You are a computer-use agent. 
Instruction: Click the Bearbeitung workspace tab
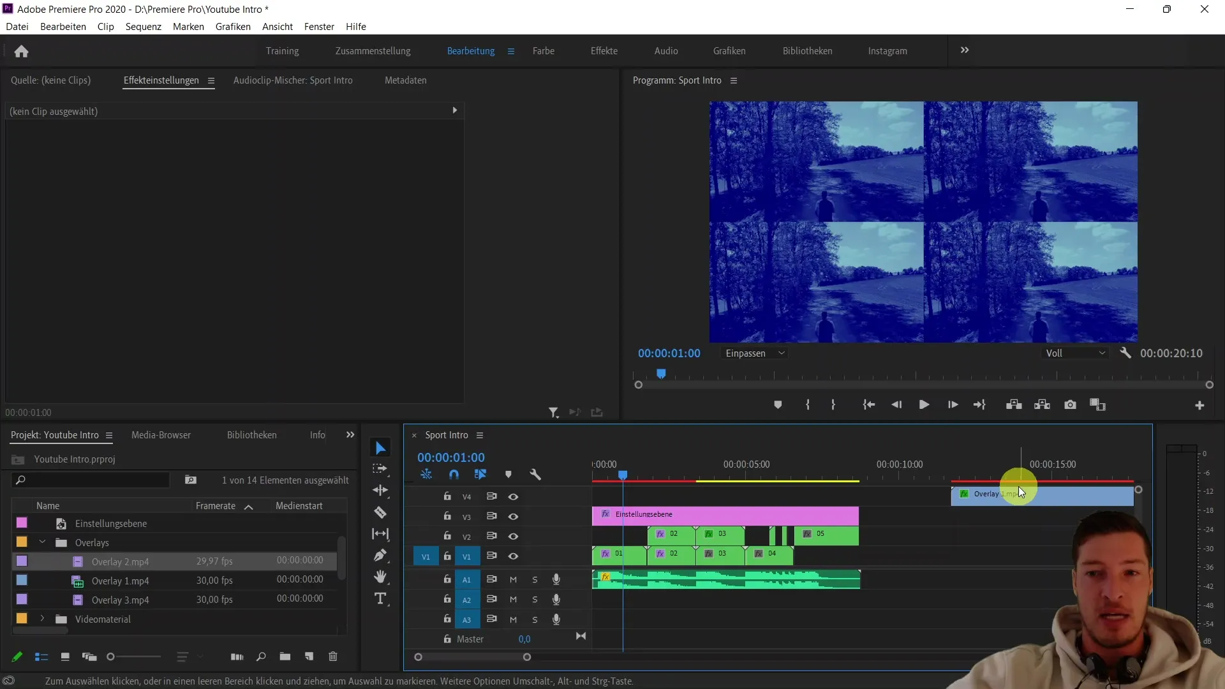tap(470, 50)
